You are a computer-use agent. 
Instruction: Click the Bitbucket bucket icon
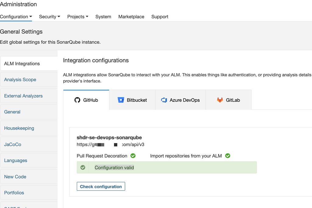tap(121, 100)
